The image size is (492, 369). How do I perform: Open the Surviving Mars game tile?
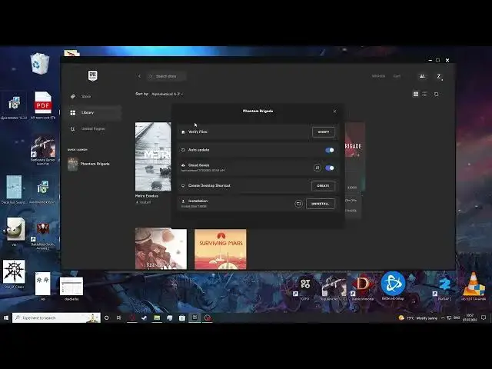pyautogui.click(x=221, y=249)
